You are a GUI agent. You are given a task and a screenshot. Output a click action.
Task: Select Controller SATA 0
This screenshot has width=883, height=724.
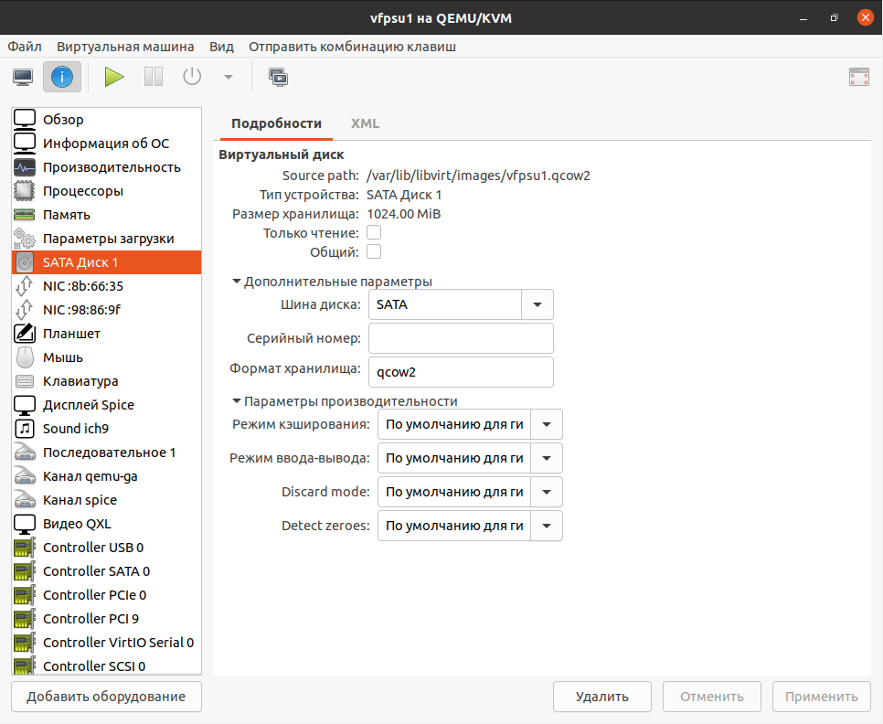[106, 571]
